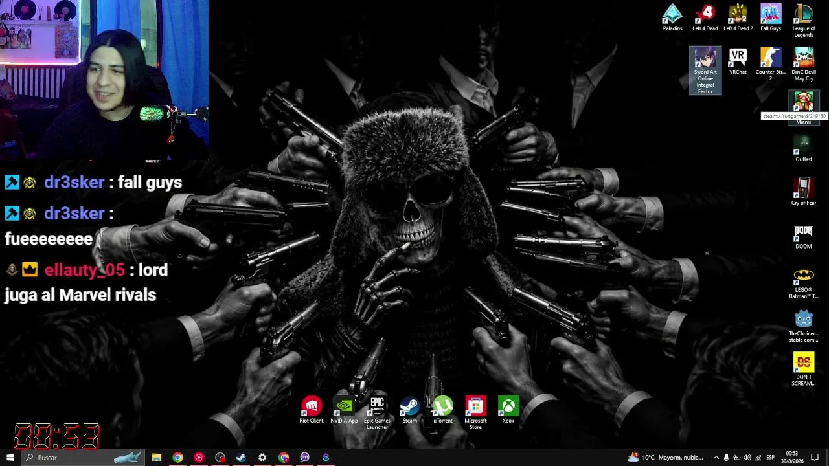Click the webcam overlay thumbnail
Viewport: 829px width, 466px height.
[x=104, y=80]
